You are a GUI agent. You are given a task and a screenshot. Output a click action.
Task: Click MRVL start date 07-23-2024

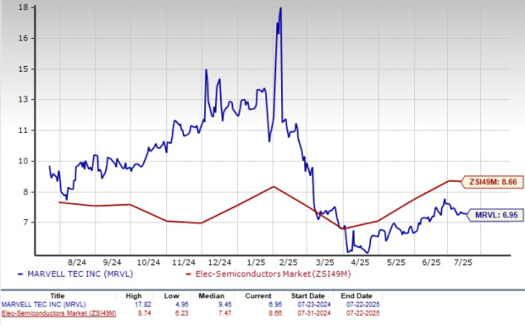coord(314,305)
